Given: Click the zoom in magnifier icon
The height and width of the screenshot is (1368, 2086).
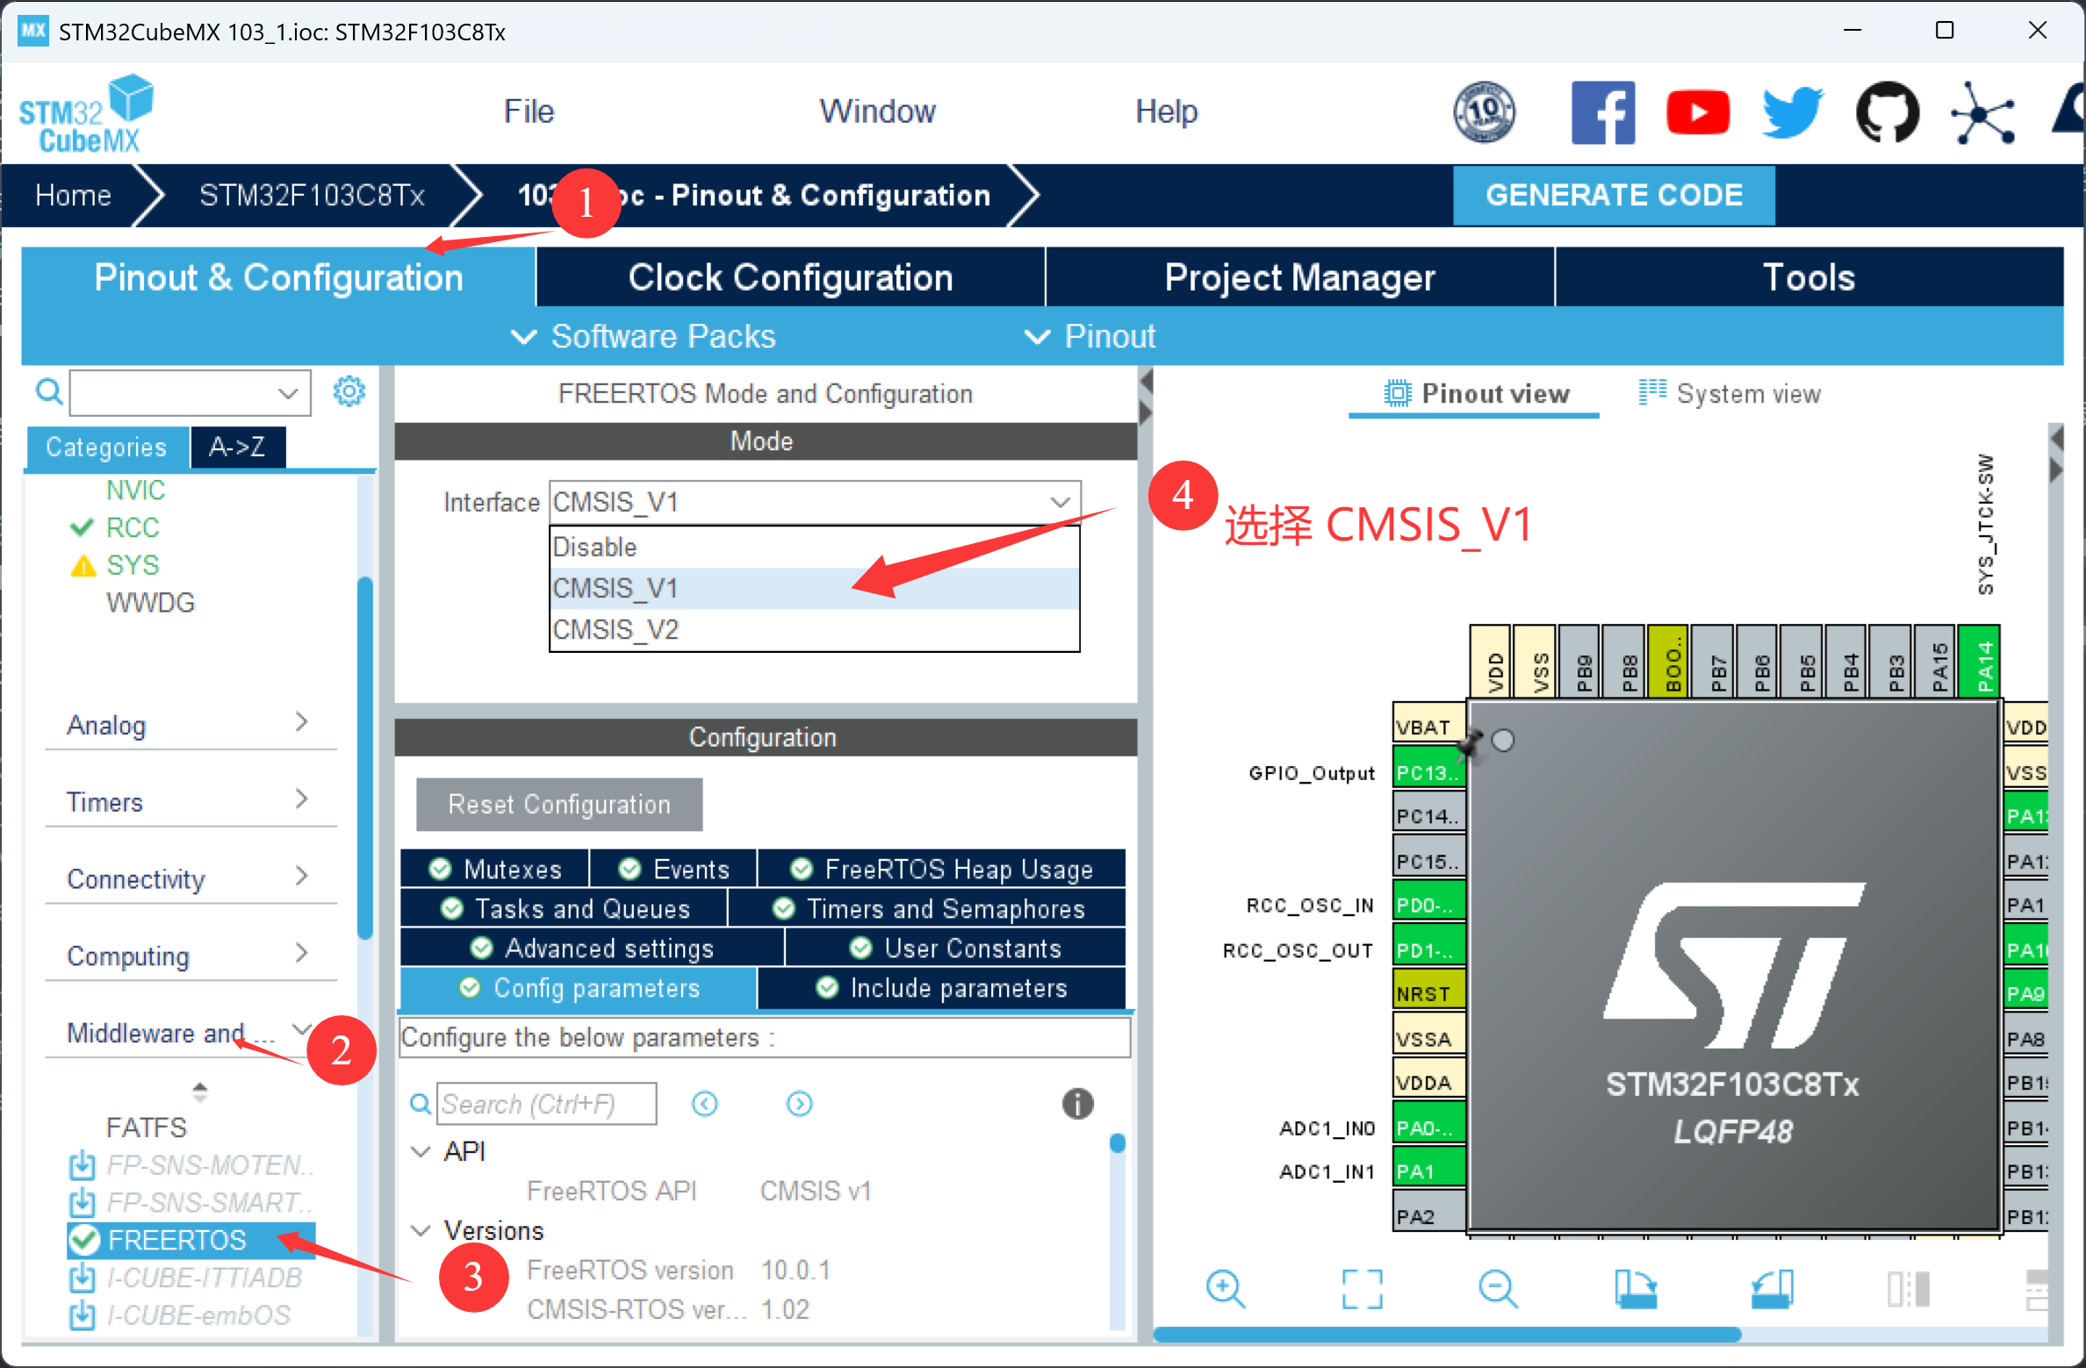Looking at the screenshot, I should tap(1225, 1289).
